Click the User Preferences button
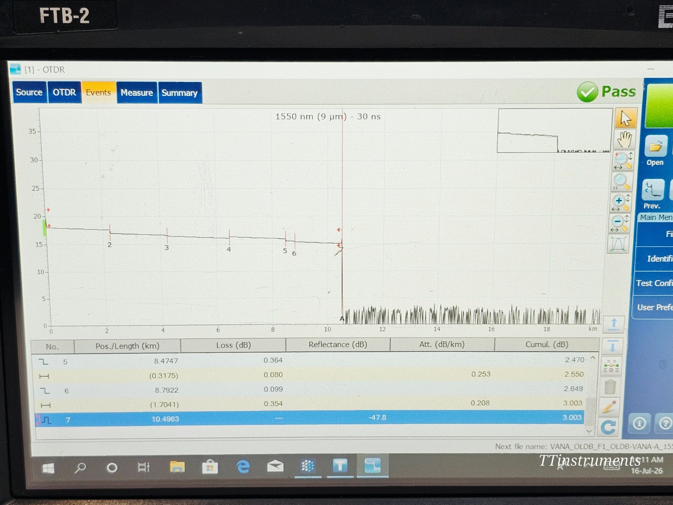This screenshot has width=673, height=505. coord(654,308)
